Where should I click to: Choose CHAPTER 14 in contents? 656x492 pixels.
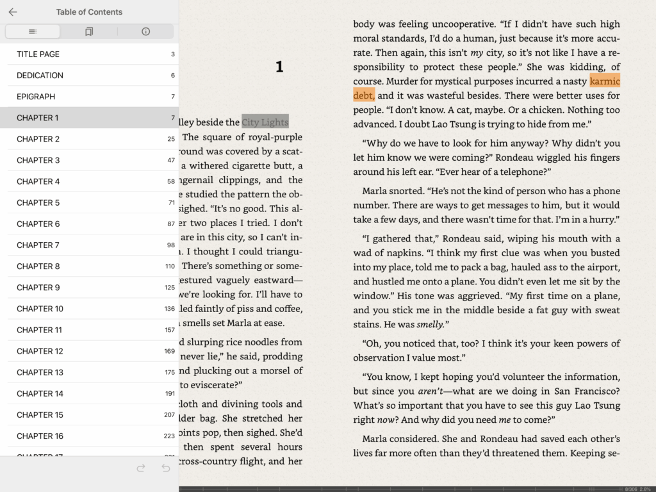pyautogui.click(x=90, y=394)
